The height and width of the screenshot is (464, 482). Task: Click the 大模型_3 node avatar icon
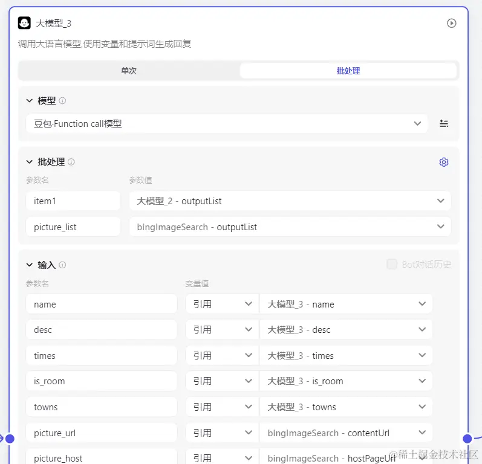tap(24, 23)
